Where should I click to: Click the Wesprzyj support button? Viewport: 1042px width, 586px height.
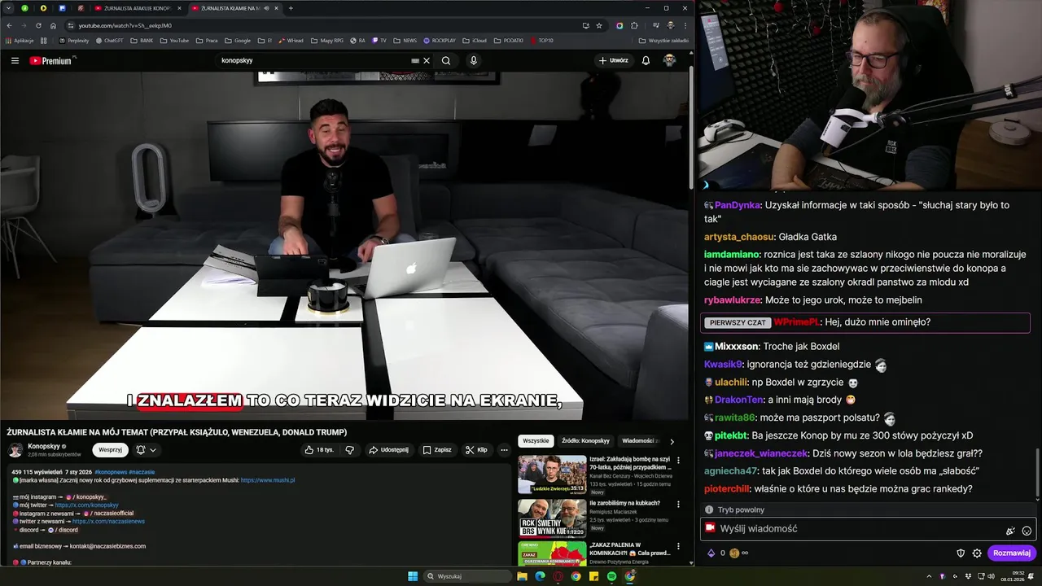click(x=110, y=449)
